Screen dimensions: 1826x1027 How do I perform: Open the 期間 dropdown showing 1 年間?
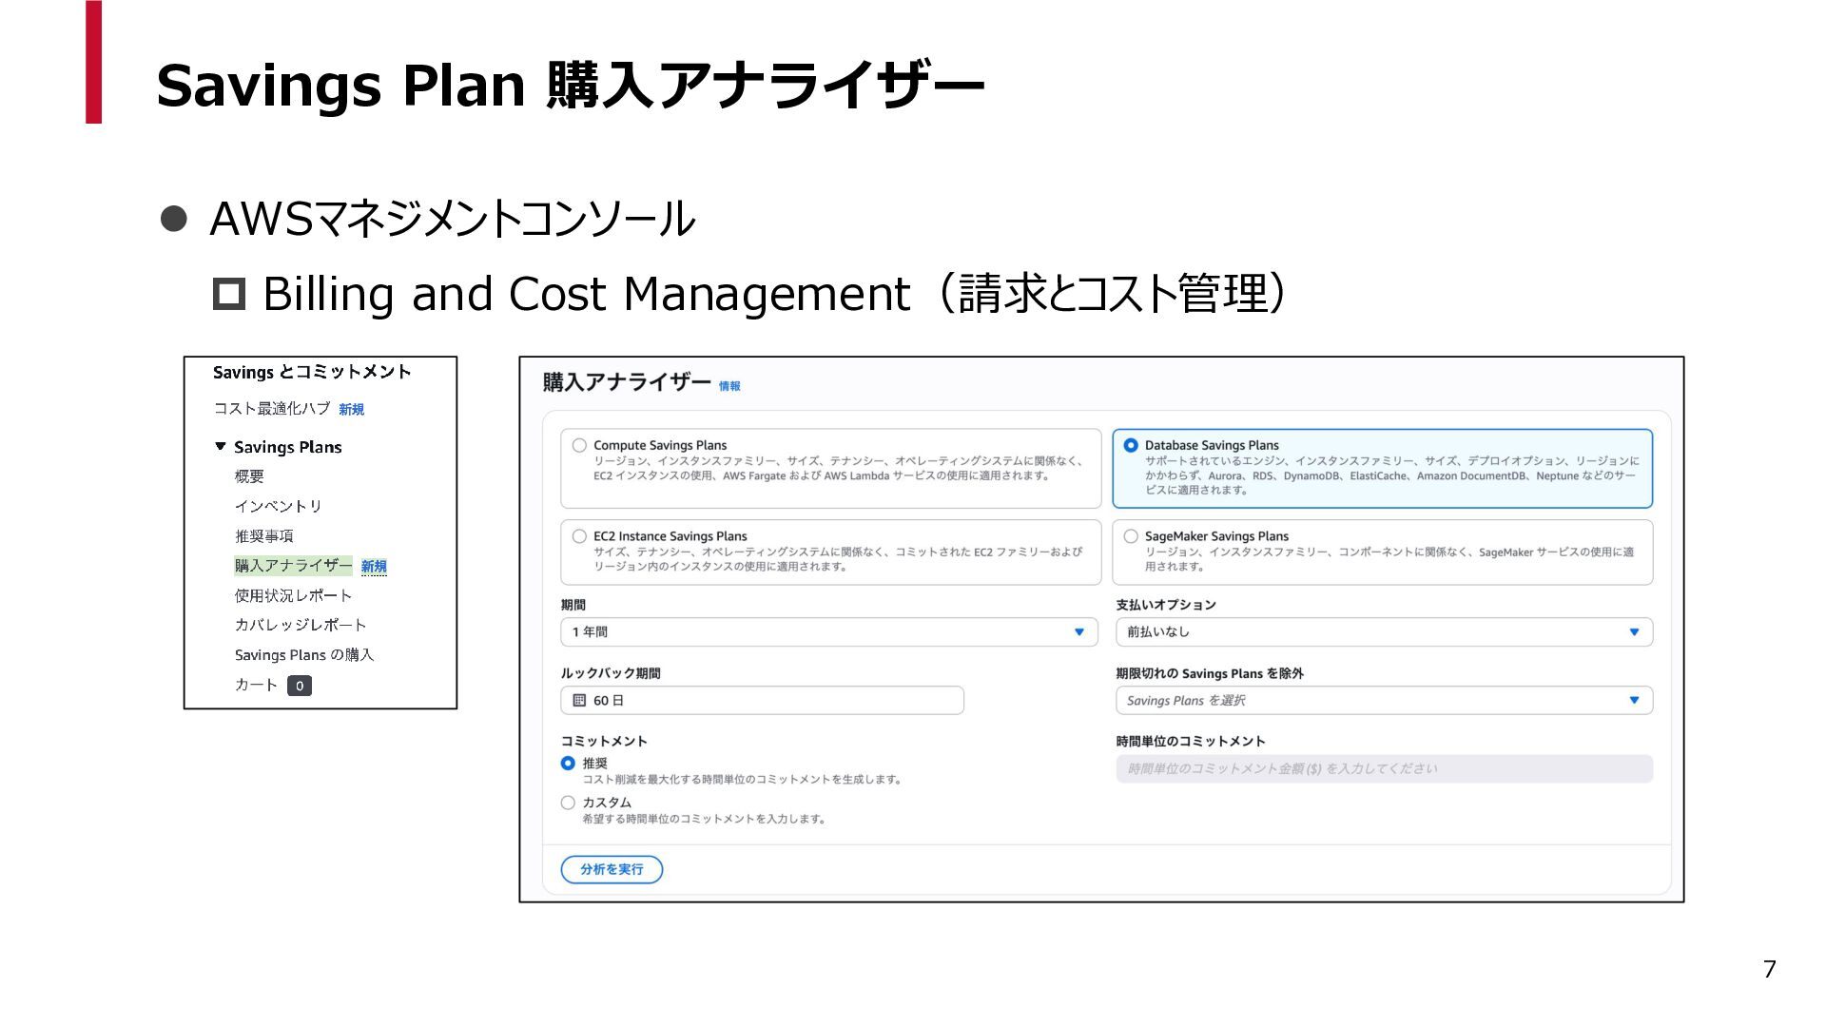click(x=828, y=632)
